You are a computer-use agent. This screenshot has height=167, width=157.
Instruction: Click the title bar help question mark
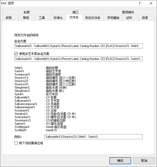140,3
